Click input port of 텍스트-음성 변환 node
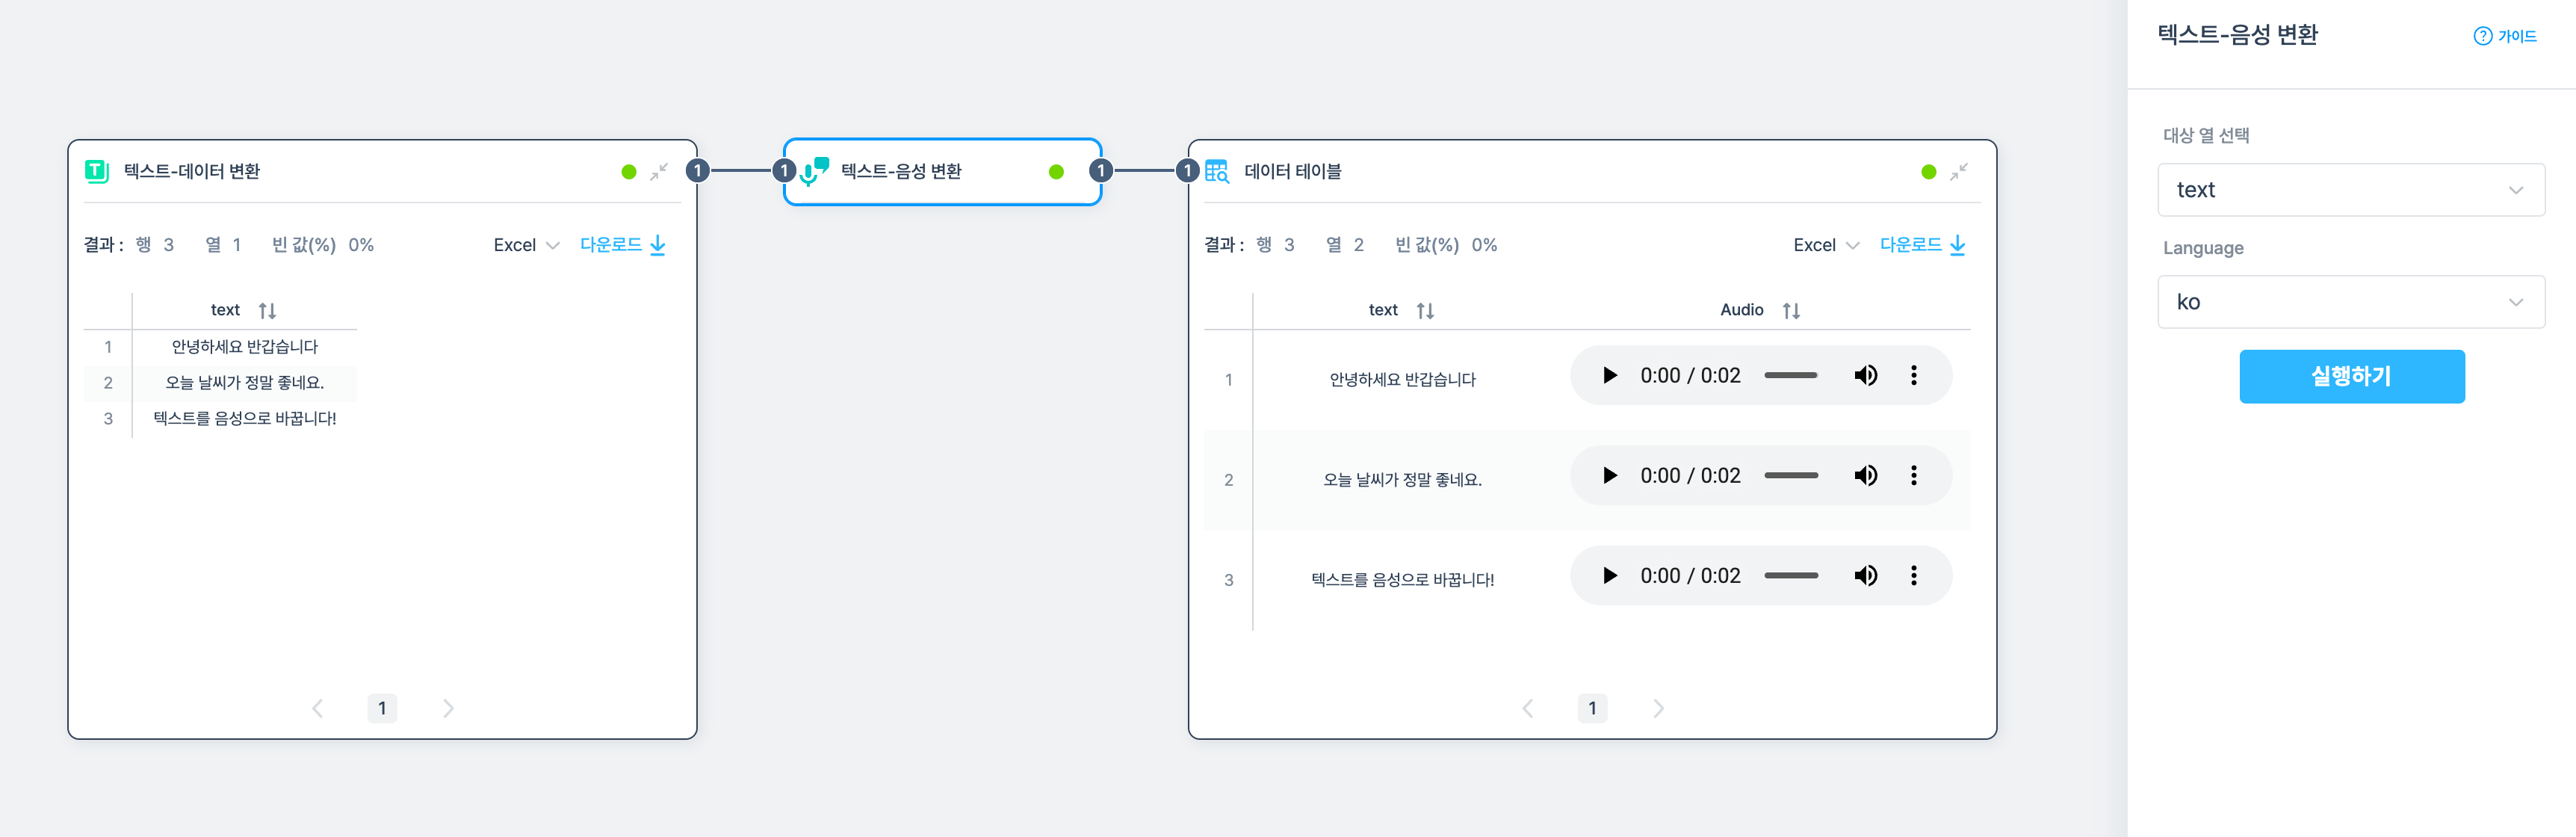This screenshot has width=2576, height=837. (784, 171)
